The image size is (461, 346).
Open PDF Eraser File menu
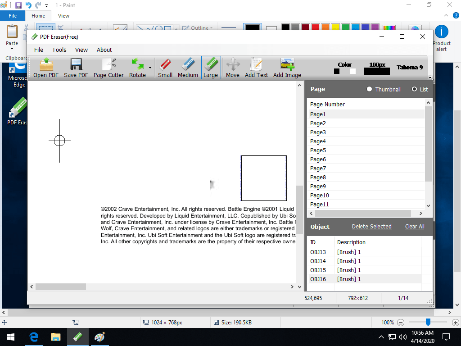(39, 50)
